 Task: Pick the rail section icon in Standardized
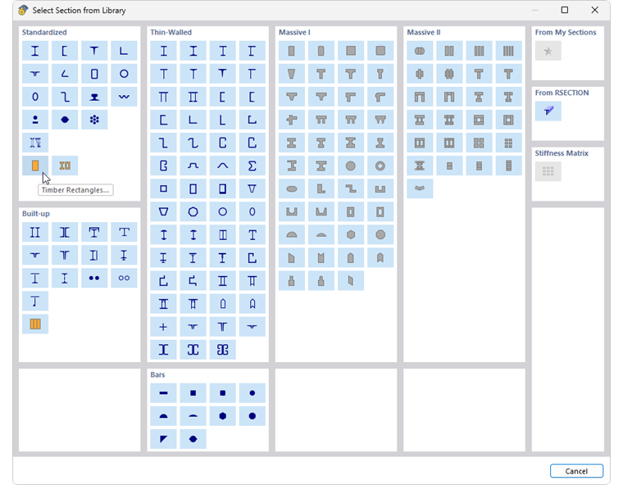(x=94, y=97)
